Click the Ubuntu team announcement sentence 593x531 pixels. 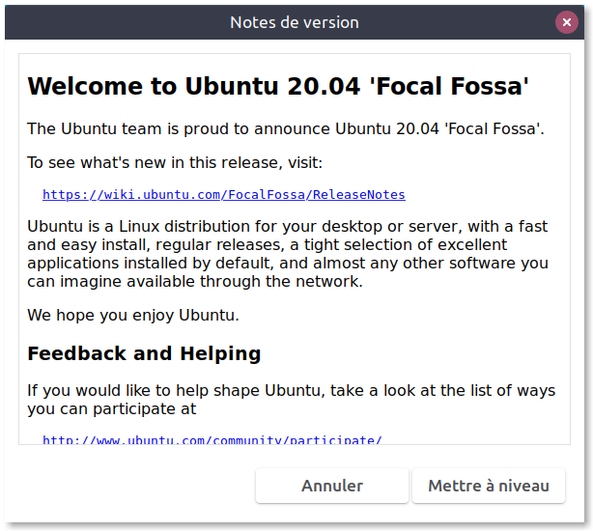tap(286, 128)
